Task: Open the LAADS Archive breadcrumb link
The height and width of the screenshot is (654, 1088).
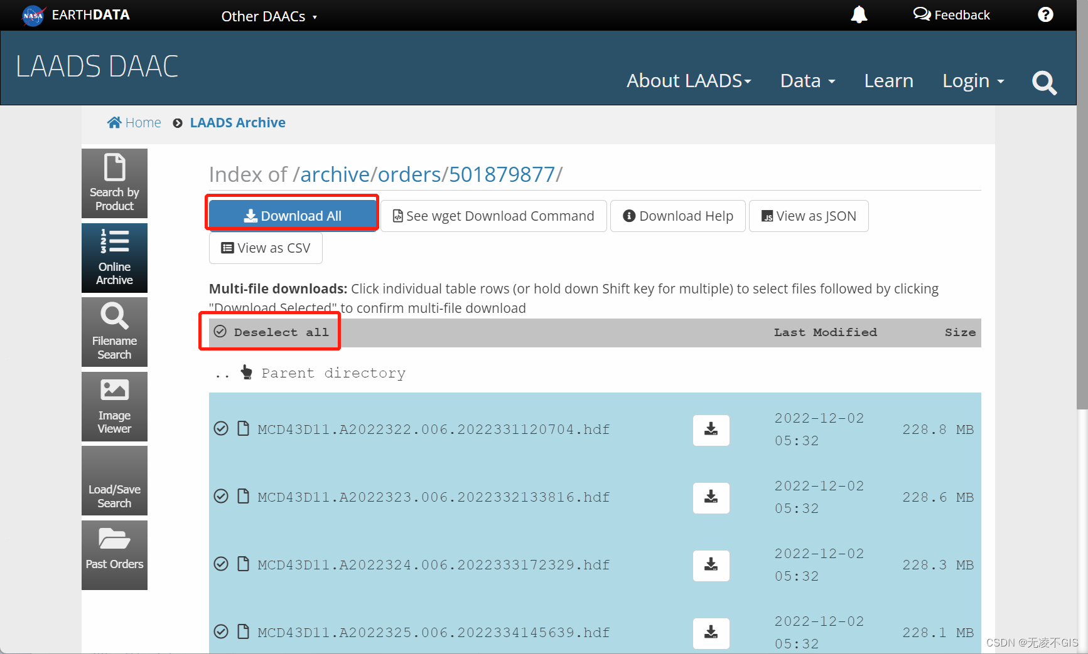Action: pyautogui.click(x=237, y=123)
